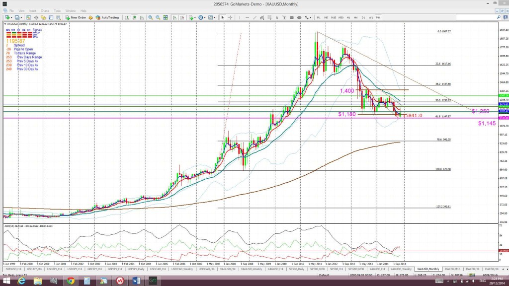Tile chart windows icon
The width and height of the screenshot is (509, 286).
[166, 17]
